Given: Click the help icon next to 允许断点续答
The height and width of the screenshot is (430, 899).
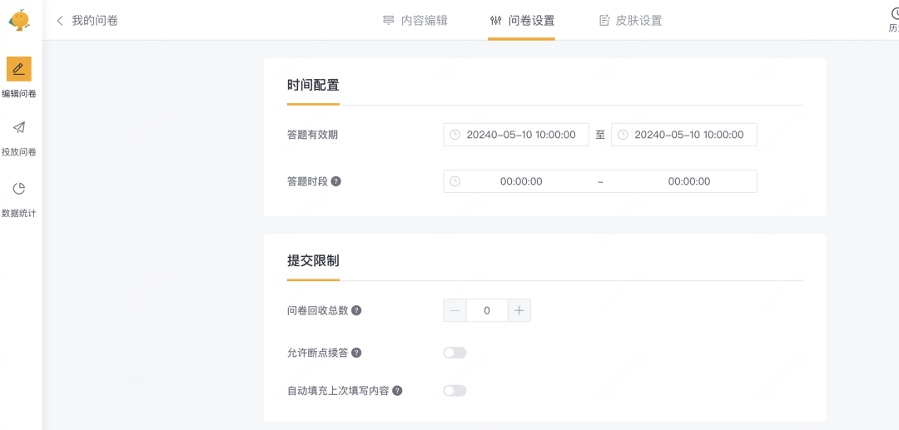Looking at the screenshot, I should pyautogui.click(x=356, y=353).
